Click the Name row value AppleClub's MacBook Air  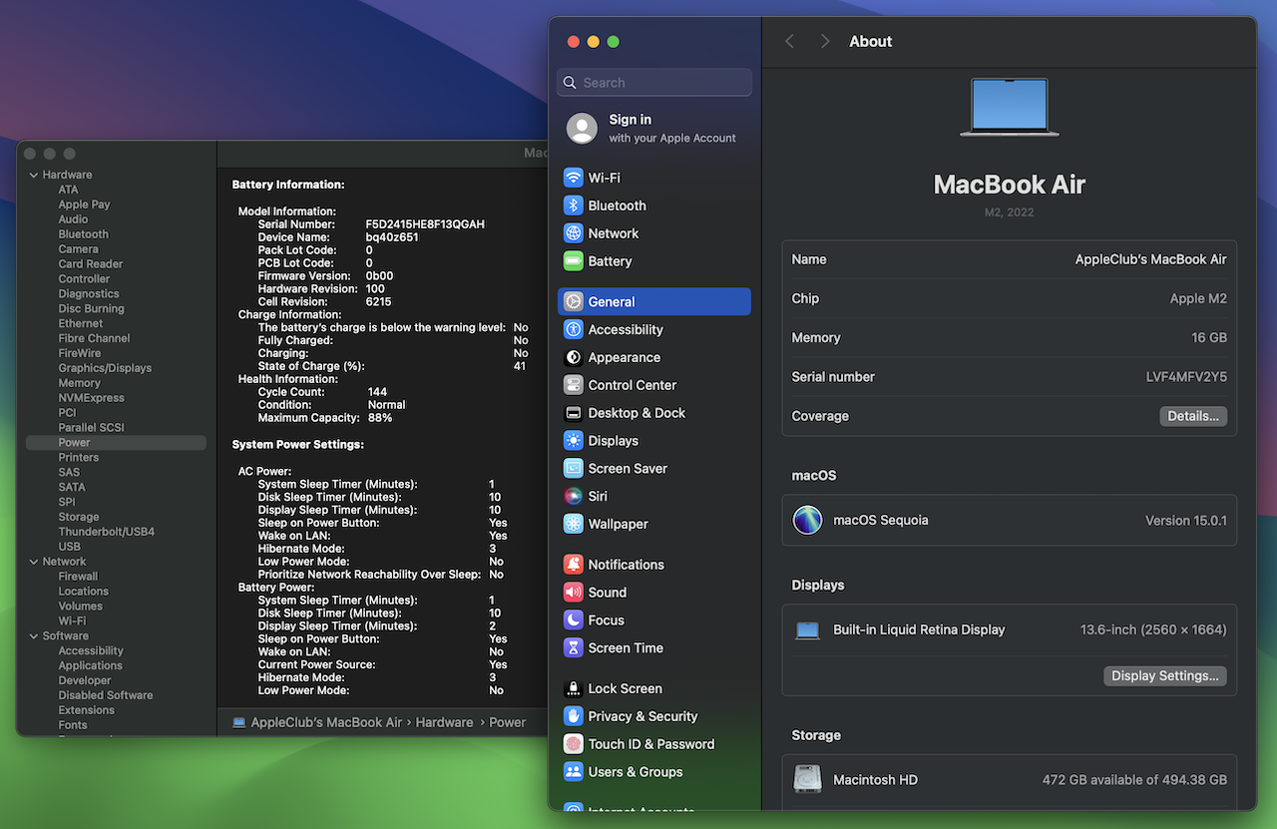coord(1150,259)
